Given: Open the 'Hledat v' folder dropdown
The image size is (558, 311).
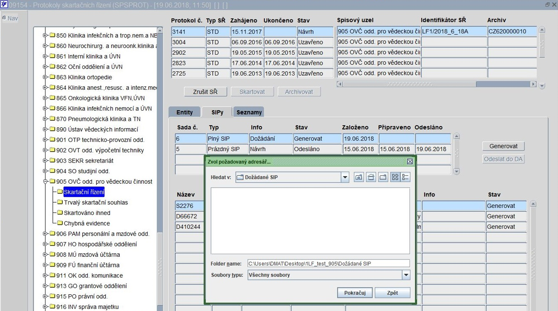Looking at the screenshot, I should [345, 177].
